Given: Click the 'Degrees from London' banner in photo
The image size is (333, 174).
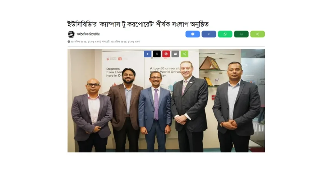Looking at the screenshot, I should [114, 72].
